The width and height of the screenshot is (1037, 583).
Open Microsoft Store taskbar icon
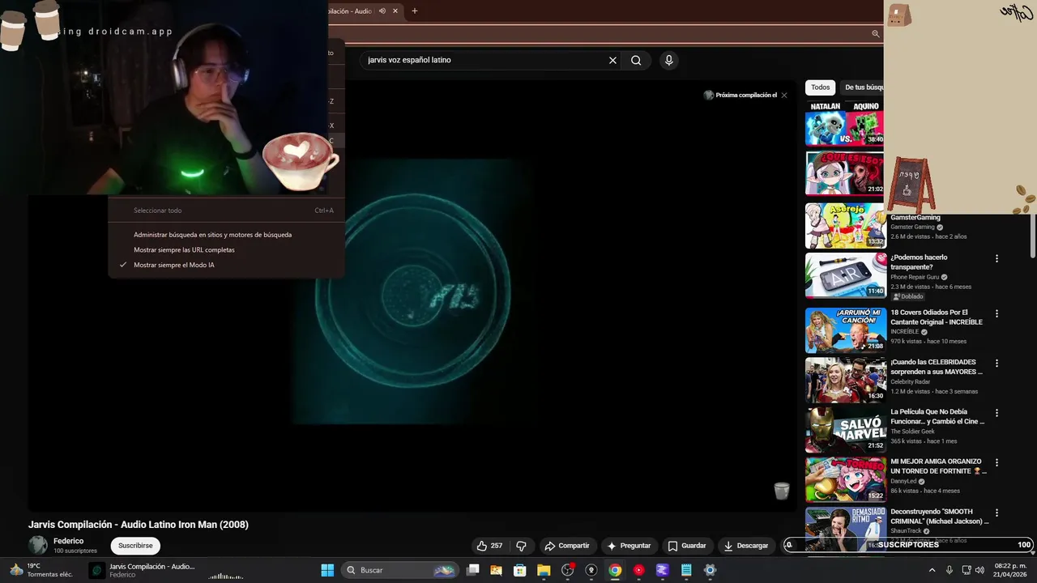pyautogui.click(x=520, y=570)
